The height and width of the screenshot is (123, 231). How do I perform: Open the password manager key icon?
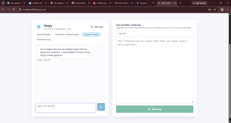pyautogui.click(x=210, y=9)
